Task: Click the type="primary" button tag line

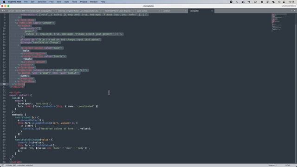Action: coord(49,73)
